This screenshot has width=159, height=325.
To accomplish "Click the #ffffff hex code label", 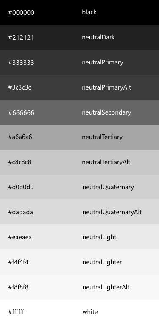I will (16, 312).
